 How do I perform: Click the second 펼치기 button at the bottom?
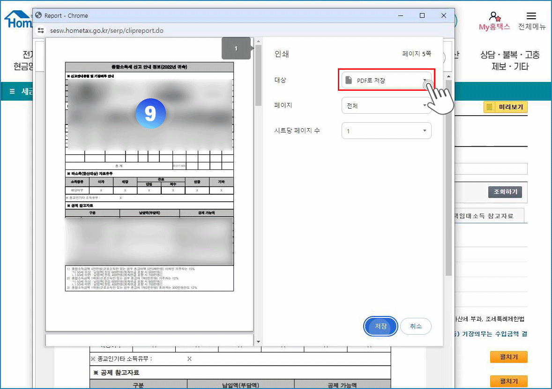click(509, 381)
